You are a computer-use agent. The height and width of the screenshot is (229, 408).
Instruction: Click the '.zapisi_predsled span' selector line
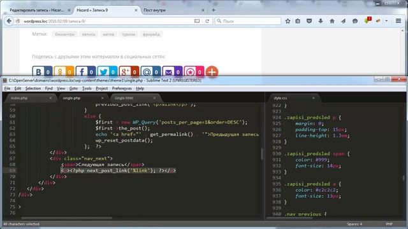point(317,154)
